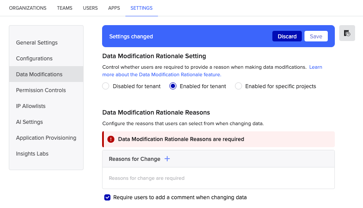Choose Enabled for specific projects
363x208 pixels.
click(238, 86)
